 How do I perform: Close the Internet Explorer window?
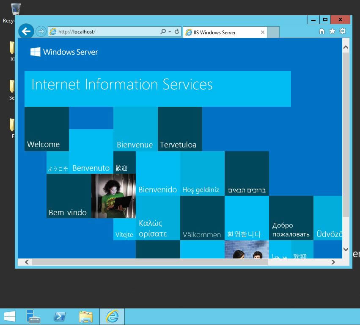tap(341, 20)
